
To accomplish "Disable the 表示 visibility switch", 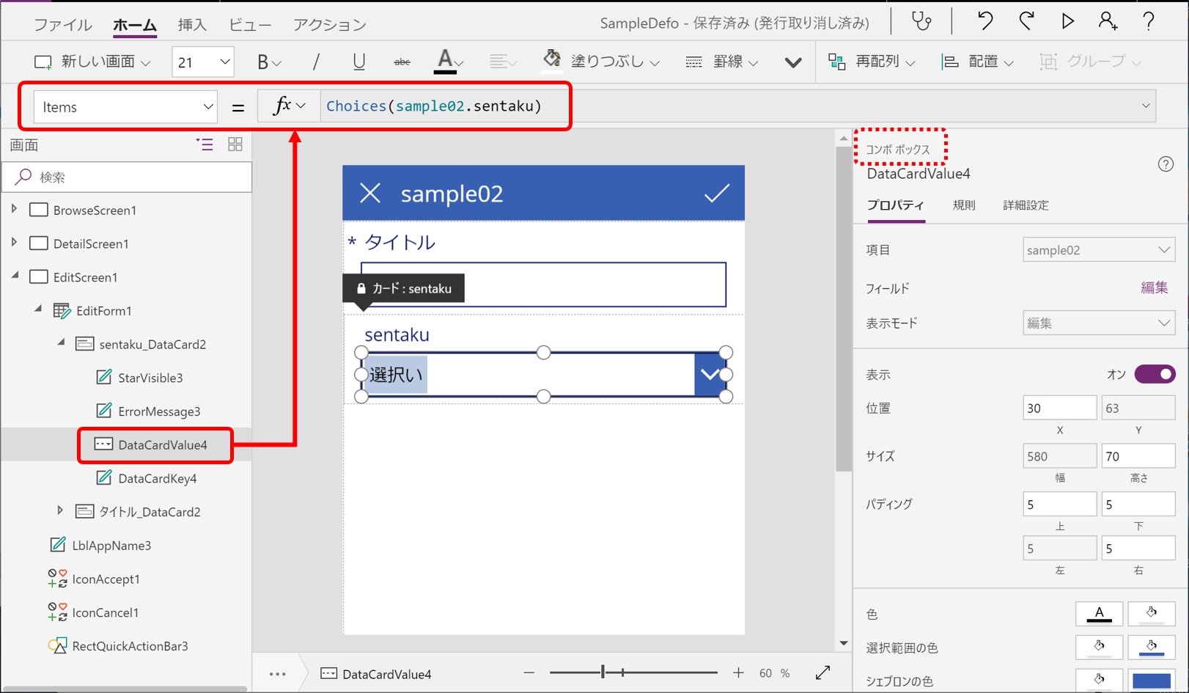I will (1155, 374).
